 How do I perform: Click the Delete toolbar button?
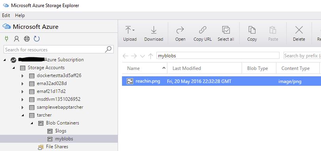pyautogui.click(x=299, y=34)
